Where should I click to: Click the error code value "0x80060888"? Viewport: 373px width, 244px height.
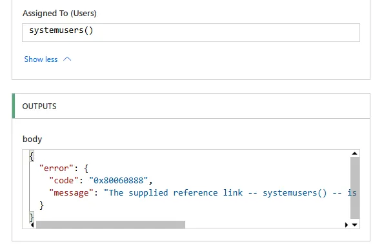pyautogui.click(x=118, y=181)
